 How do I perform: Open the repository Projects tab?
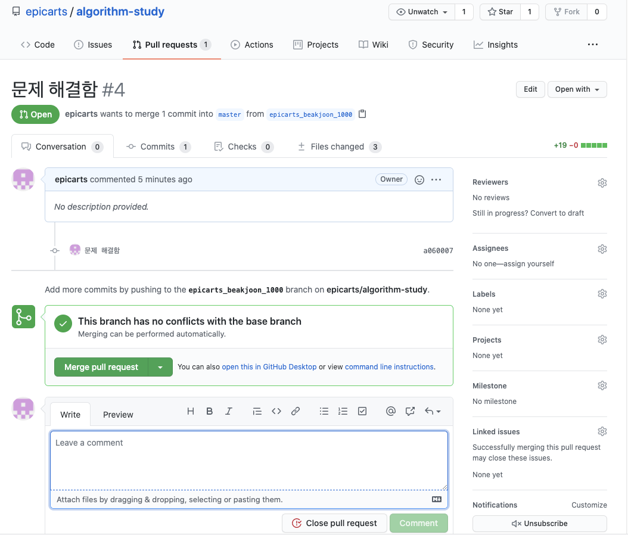(316, 45)
